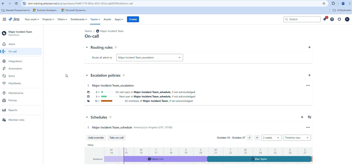Open Policies in the sidebar
This screenshot has height=165, width=352.
pos(21,100)
